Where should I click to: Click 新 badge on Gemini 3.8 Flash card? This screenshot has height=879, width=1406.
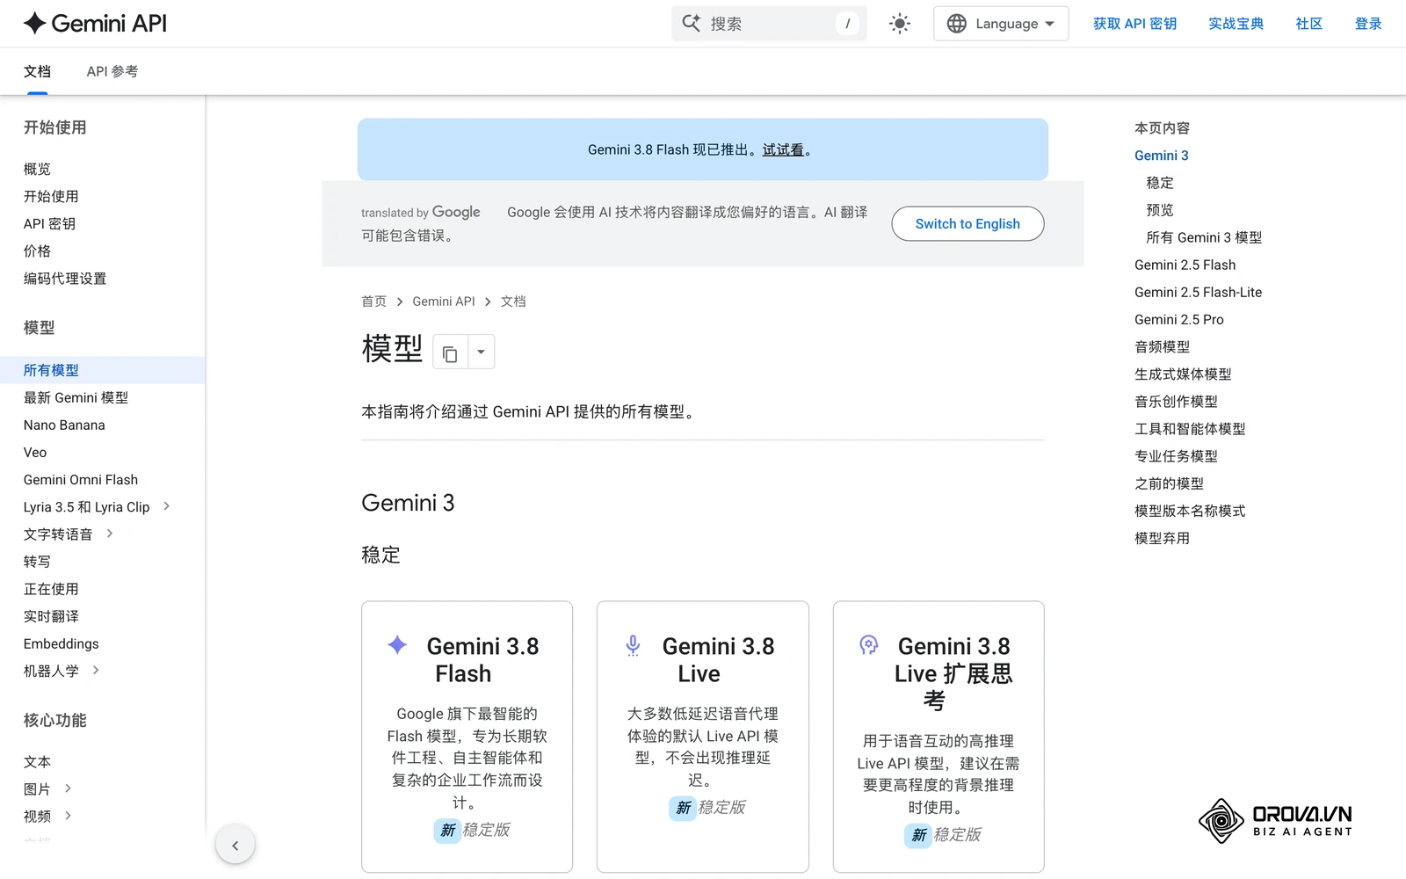tap(447, 831)
